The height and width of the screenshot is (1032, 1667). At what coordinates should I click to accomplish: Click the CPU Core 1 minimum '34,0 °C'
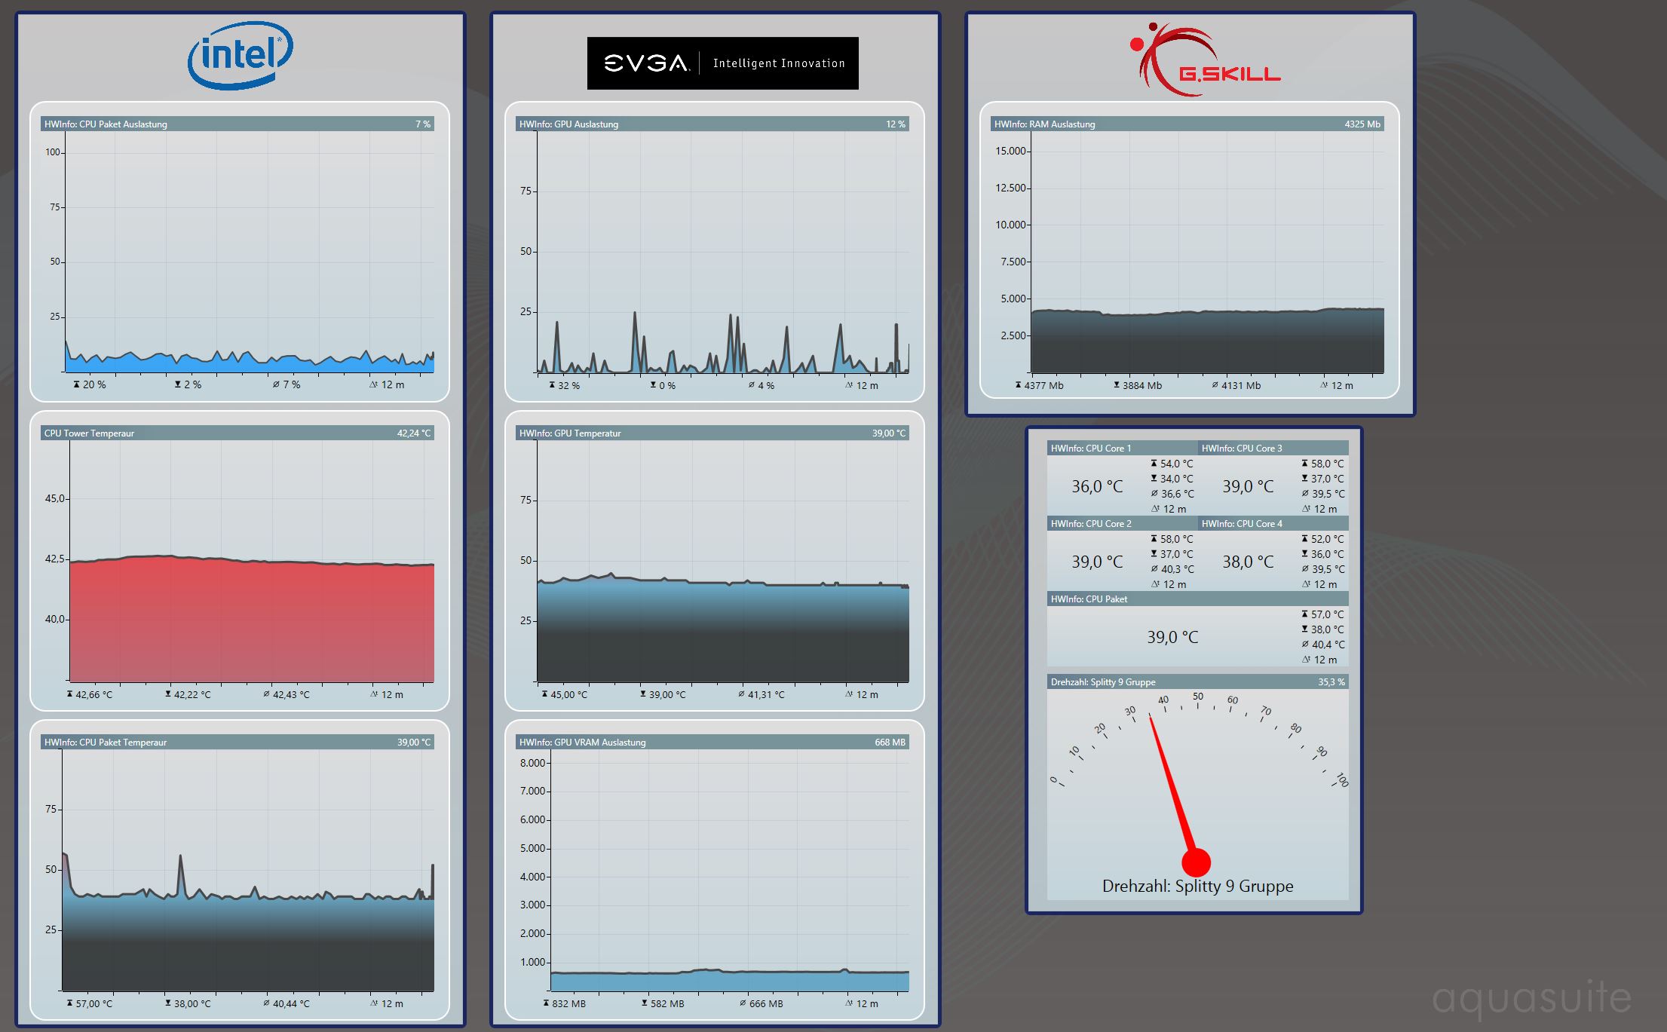(x=1176, y=479)
